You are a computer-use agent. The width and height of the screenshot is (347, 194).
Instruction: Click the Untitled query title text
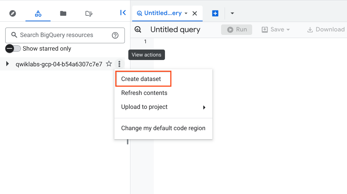tap(175, 30)
